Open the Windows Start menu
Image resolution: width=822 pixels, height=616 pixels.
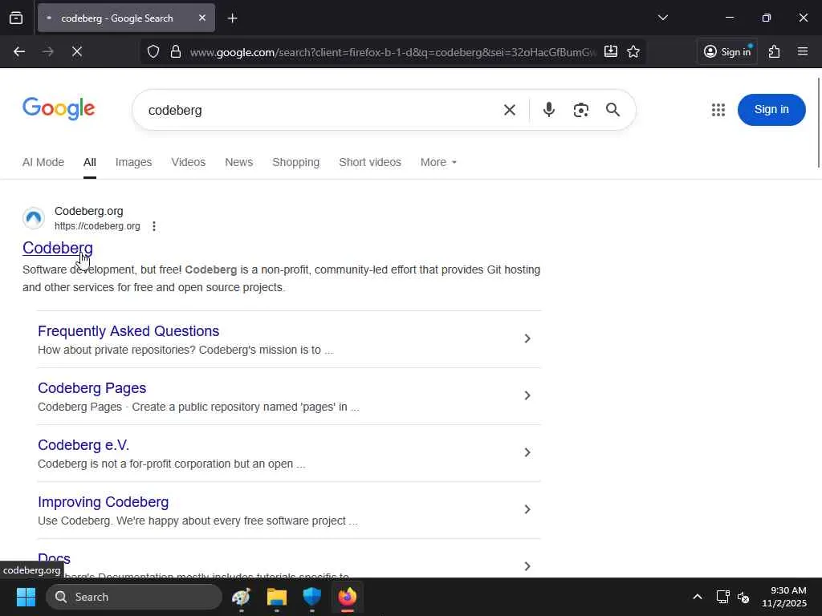pos(26,597)
